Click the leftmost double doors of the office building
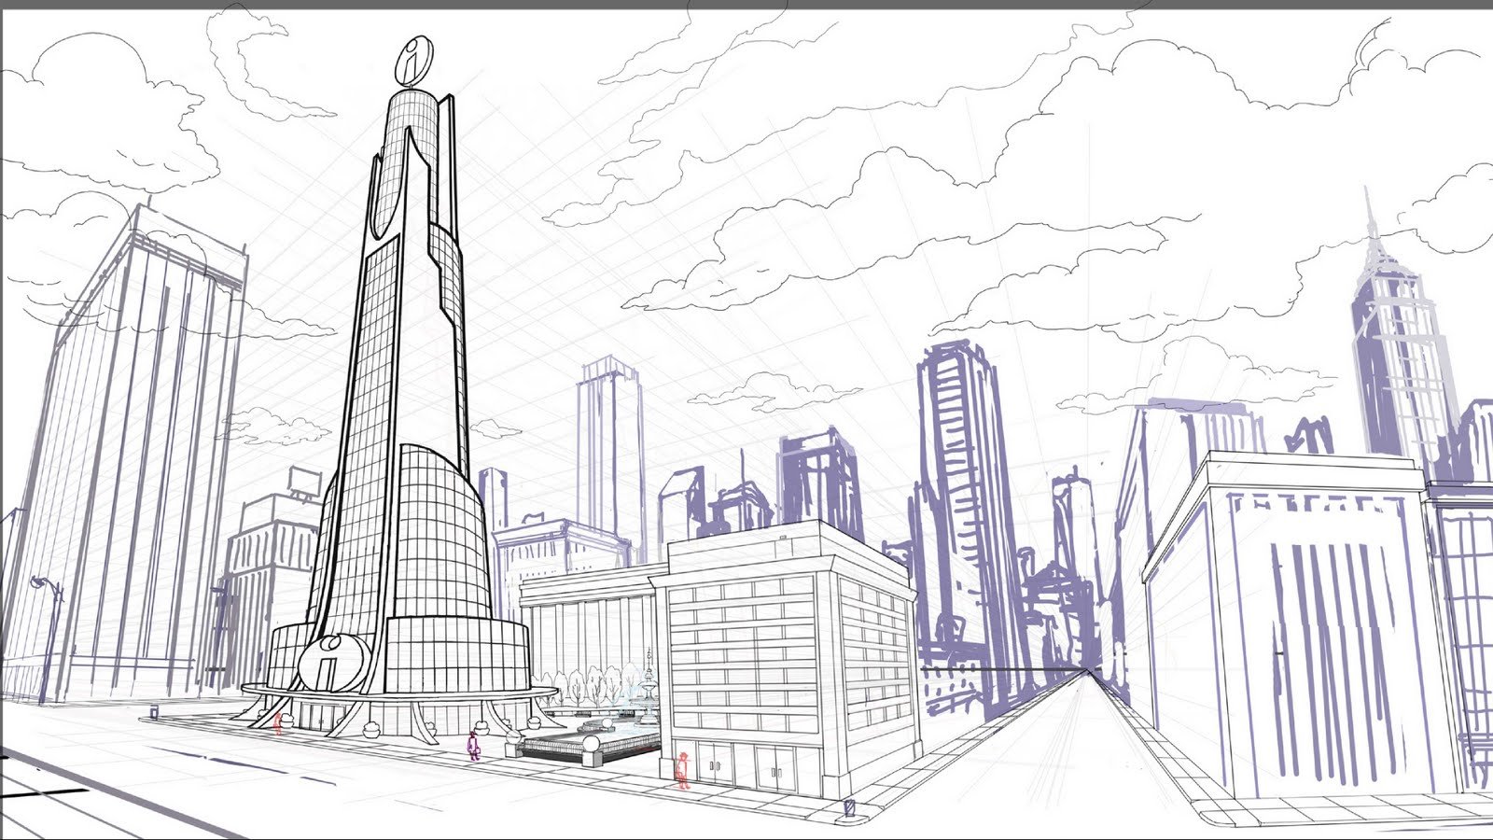 (716, 768)
